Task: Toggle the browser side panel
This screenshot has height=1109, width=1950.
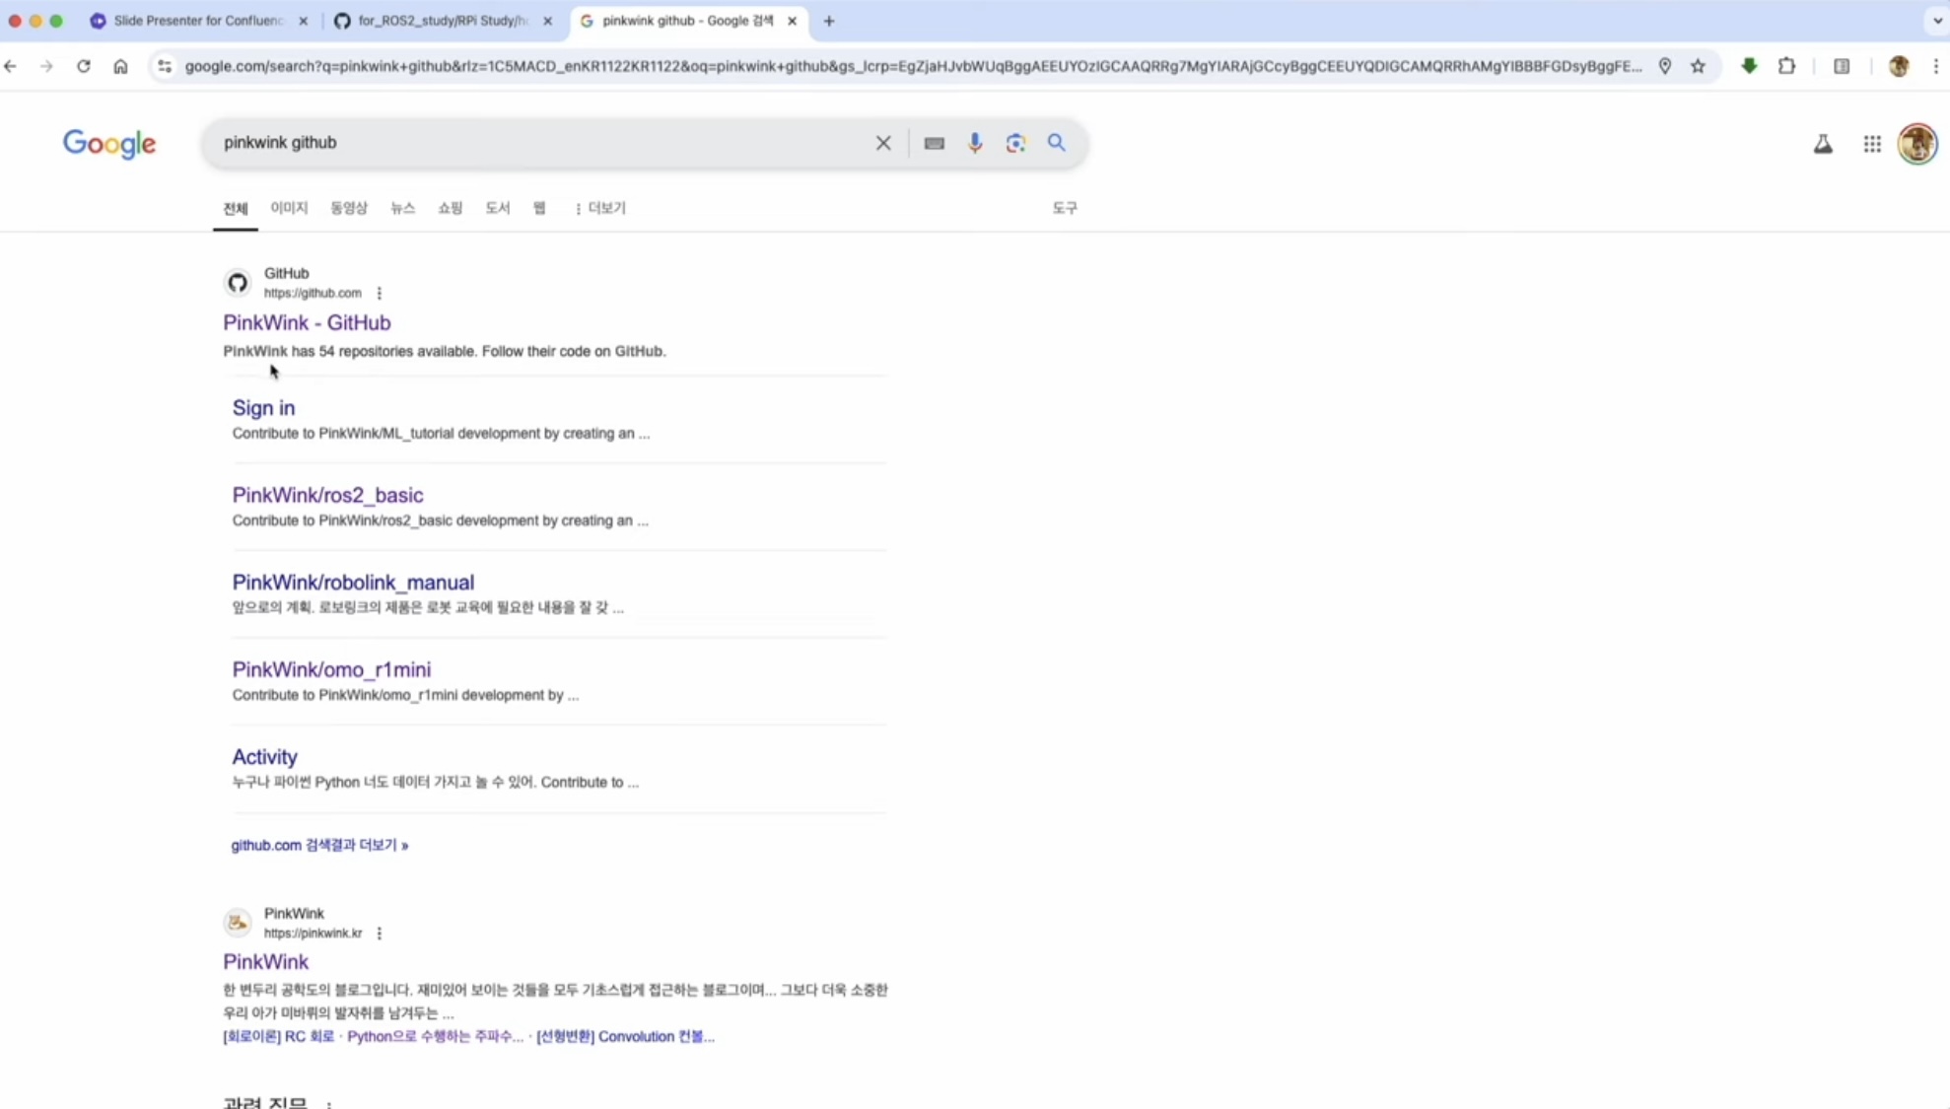Action: tap(1841, 66)
